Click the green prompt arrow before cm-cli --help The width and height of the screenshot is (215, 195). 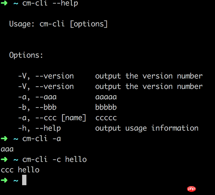[x=4, y=4]
